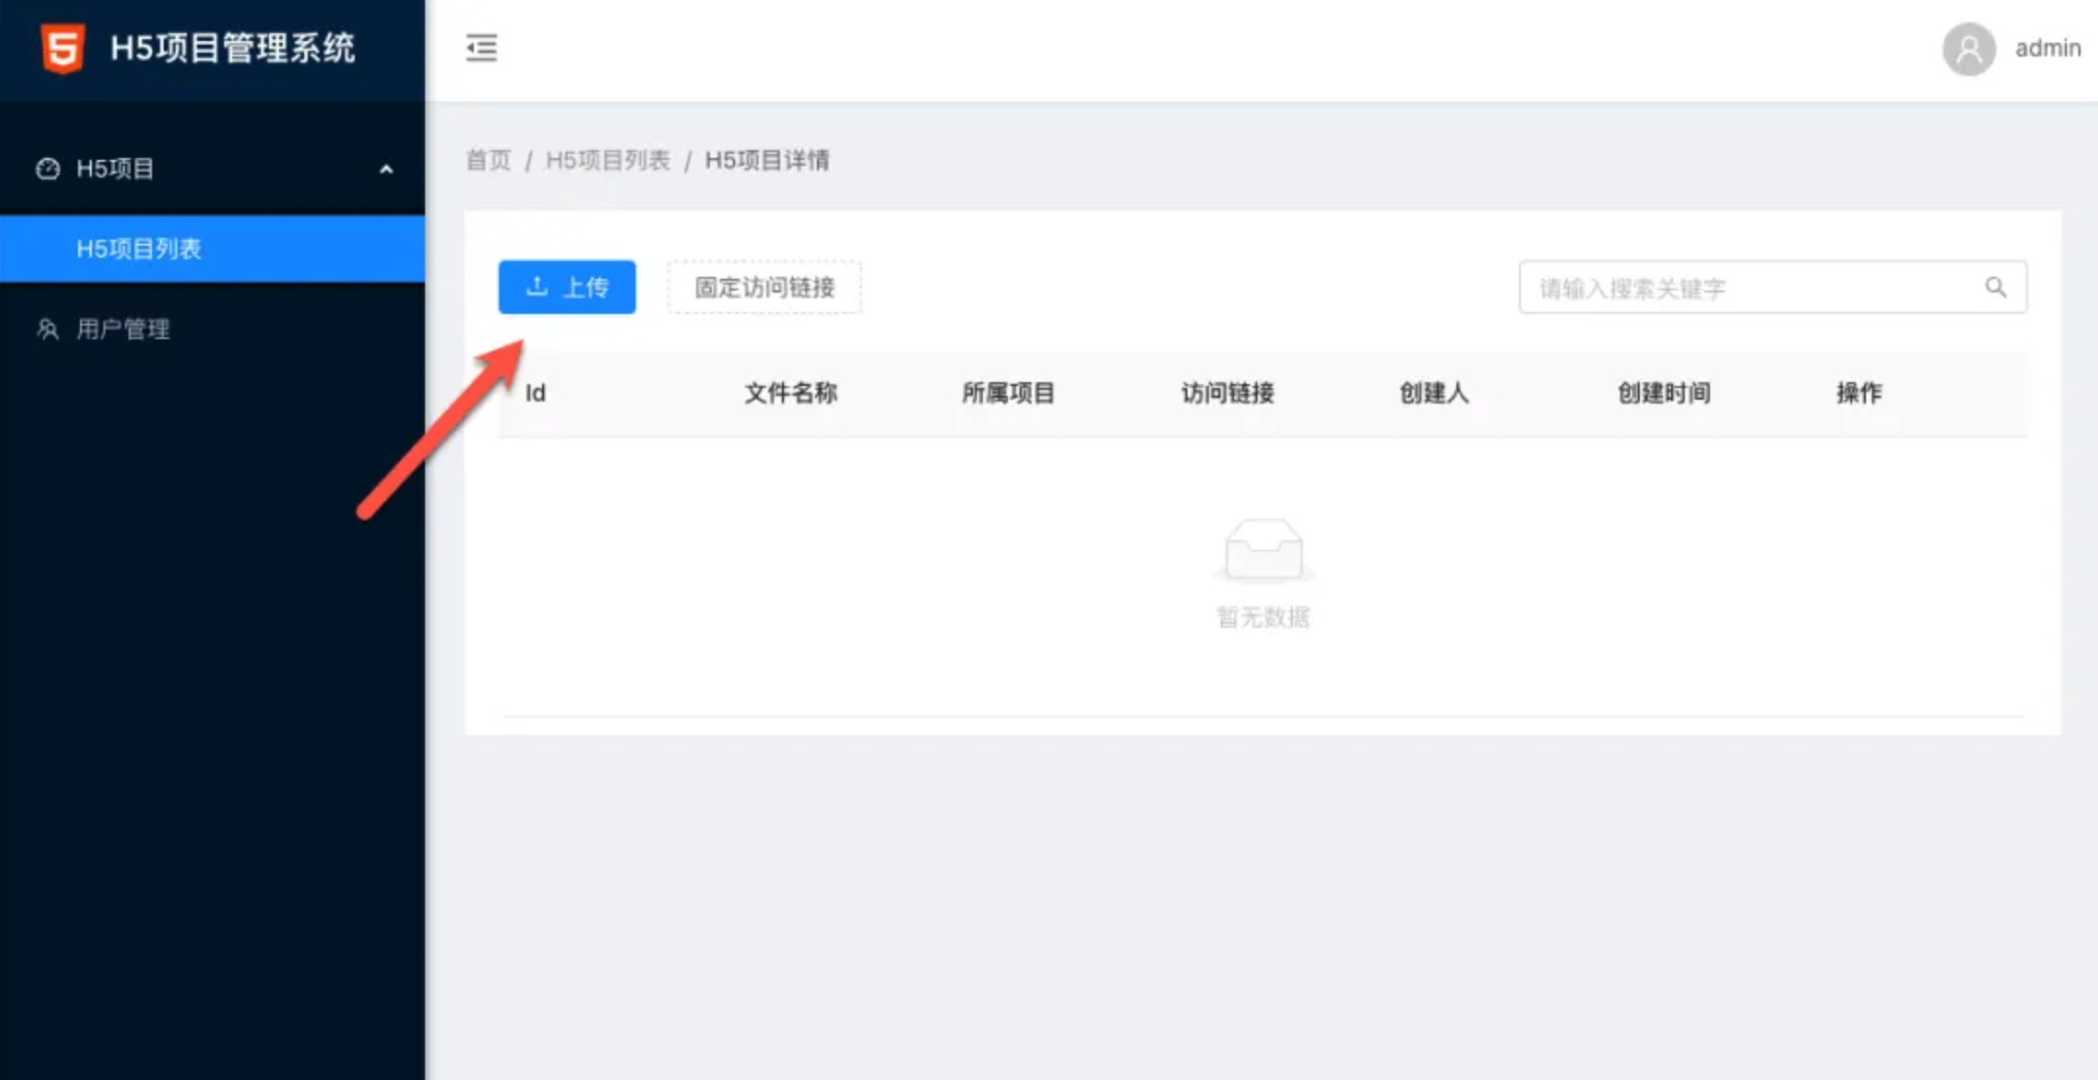Screen dimensions: 2098x1080
Task: Click the dashboard icon beside H5项目
Action: (x=48, y=169)
